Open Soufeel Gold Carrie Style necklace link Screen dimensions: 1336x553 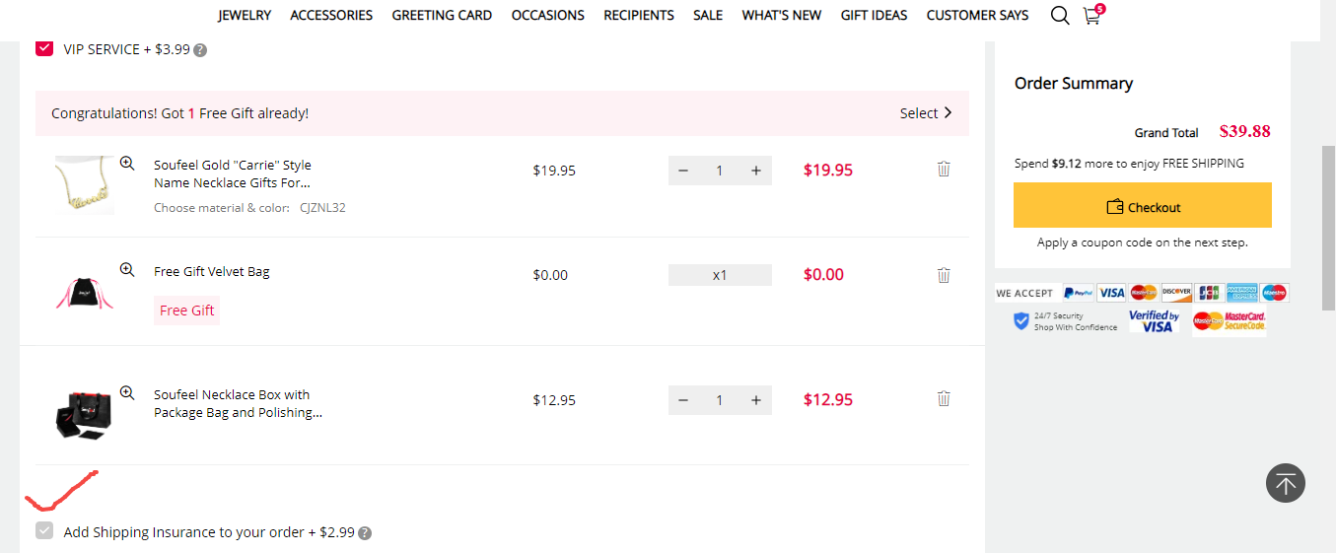[x=233, y=173]
